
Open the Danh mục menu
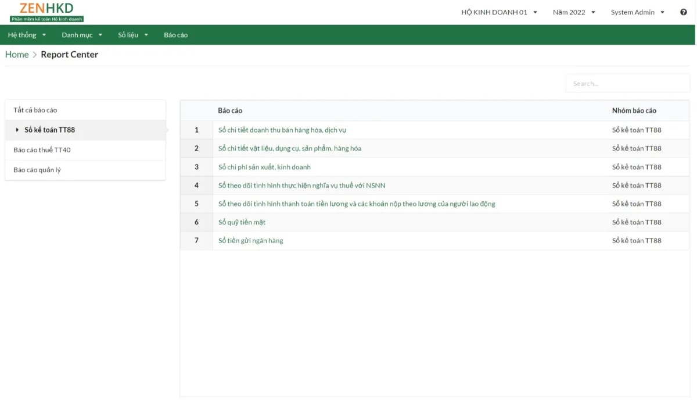pos(81,35)
